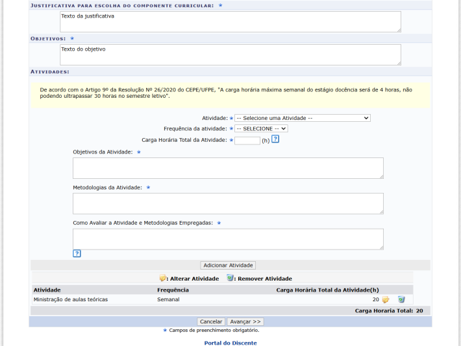This screenshot has height=346, width=461.
Task: Click the resize handle of Justificativa textarea
Action: [397, 29]
